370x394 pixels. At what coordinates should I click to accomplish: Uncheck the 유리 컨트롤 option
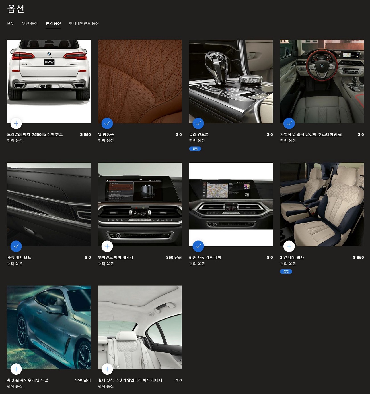click(x=198, y=123)
